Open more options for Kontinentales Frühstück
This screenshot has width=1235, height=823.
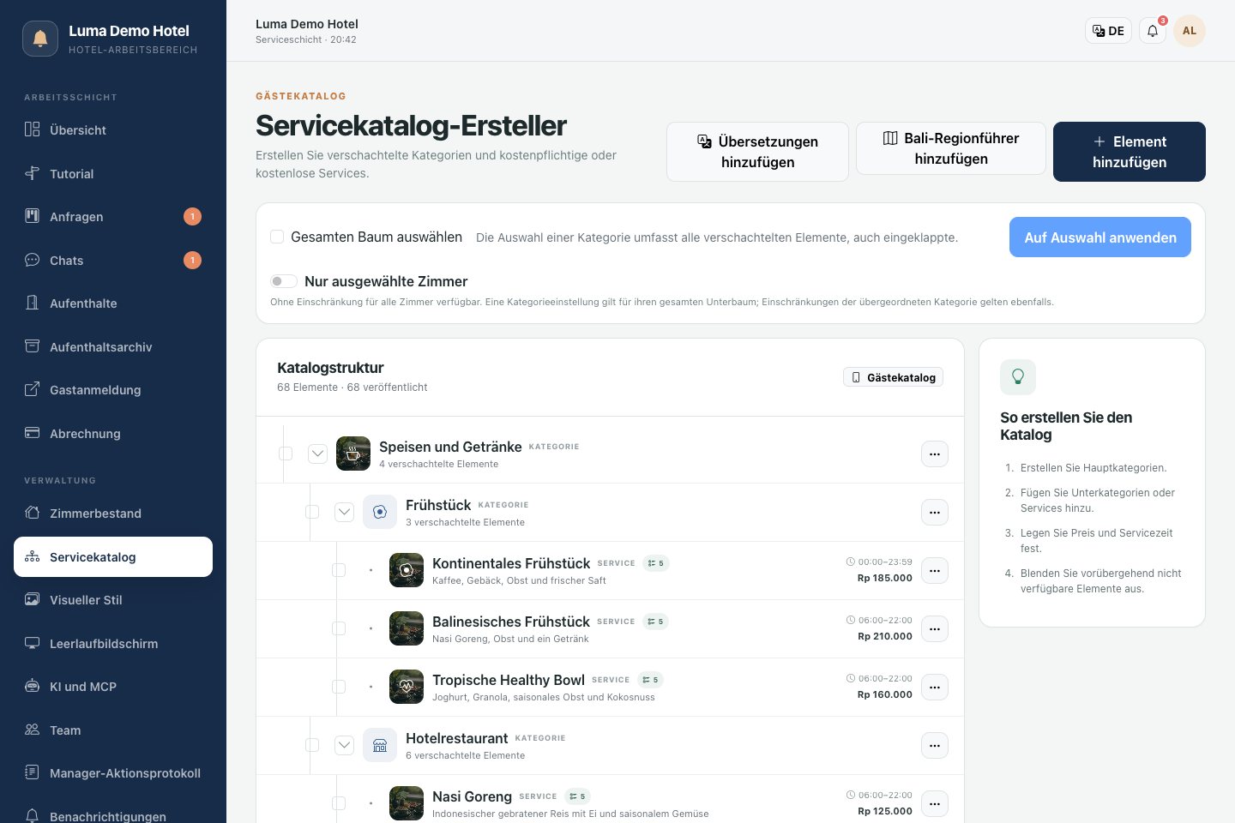click(935, 571)
